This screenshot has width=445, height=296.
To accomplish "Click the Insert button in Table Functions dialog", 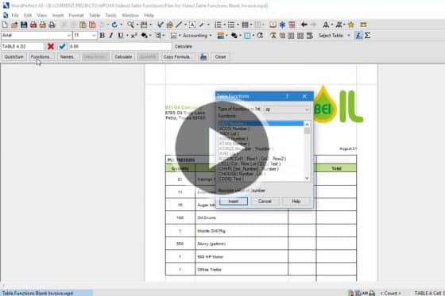I will (x=234, y=202).
